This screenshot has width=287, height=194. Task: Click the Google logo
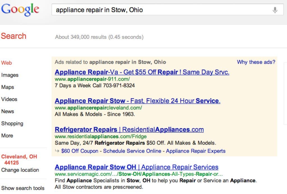point(20,10)
